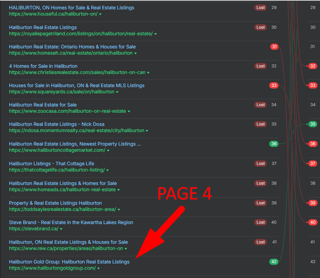Visit the haliburtoncottagemarket.com URL
Image resolution: width=320 pixels, height=278 pixels.
coord(57,150)
